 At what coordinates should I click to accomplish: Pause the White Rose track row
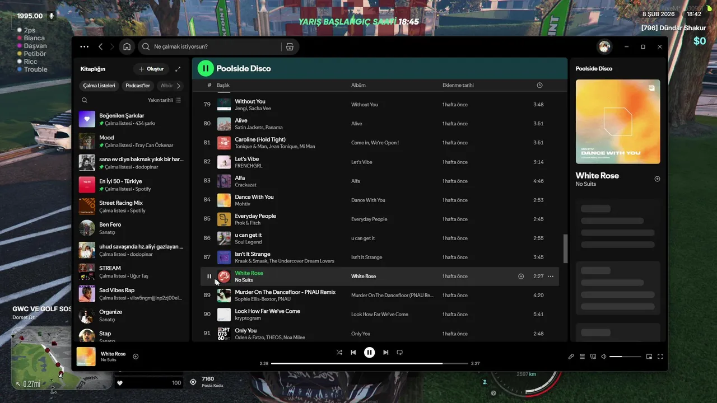(x=209, y=277)
